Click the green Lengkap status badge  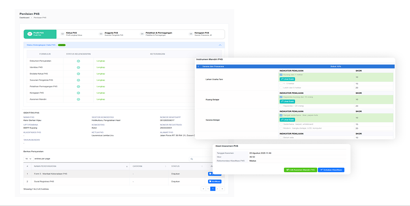(x=62, y=45)
